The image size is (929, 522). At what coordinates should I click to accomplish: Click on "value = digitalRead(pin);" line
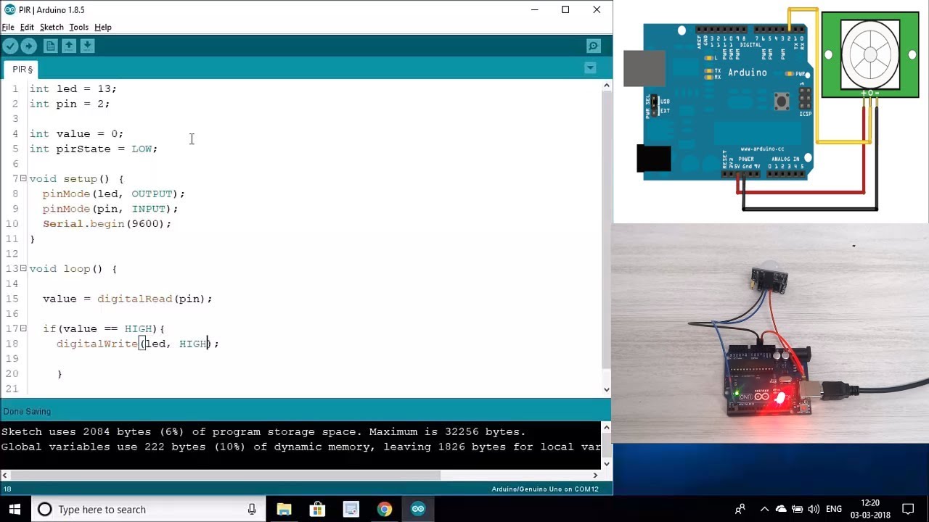(128, 299)
